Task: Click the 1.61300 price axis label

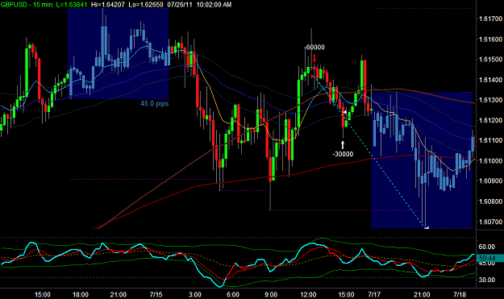Action: (x=490, y=100)
